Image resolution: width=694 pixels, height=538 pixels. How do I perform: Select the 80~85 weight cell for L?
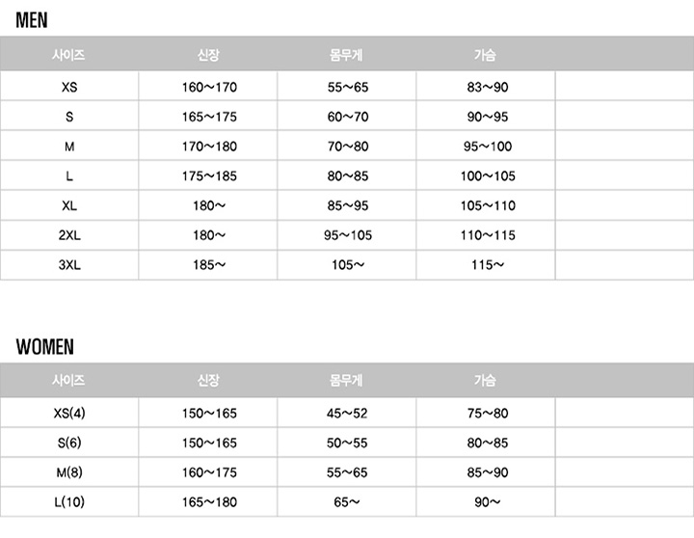click(x=348, y=175)
